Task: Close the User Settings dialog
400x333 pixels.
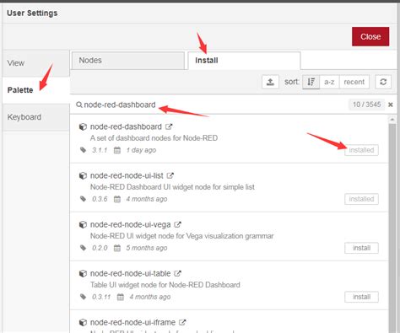Action: [x=370, y=36]
